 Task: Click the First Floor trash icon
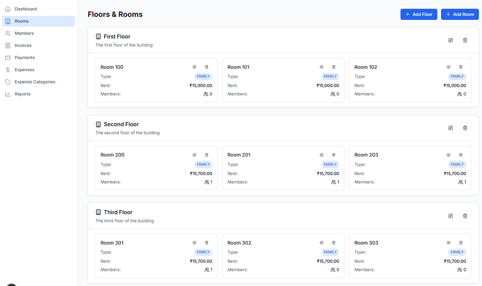tap(465, 40)
